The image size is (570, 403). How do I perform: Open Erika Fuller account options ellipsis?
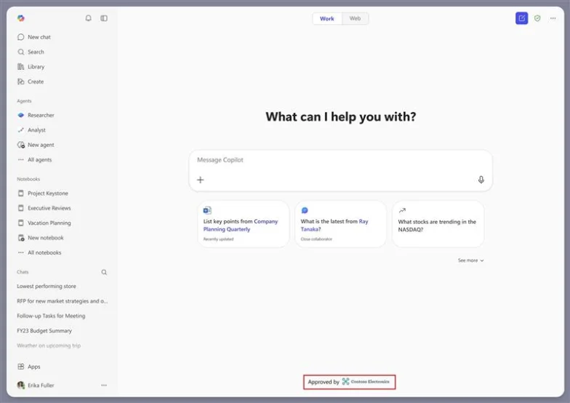(x=104, y=386)
